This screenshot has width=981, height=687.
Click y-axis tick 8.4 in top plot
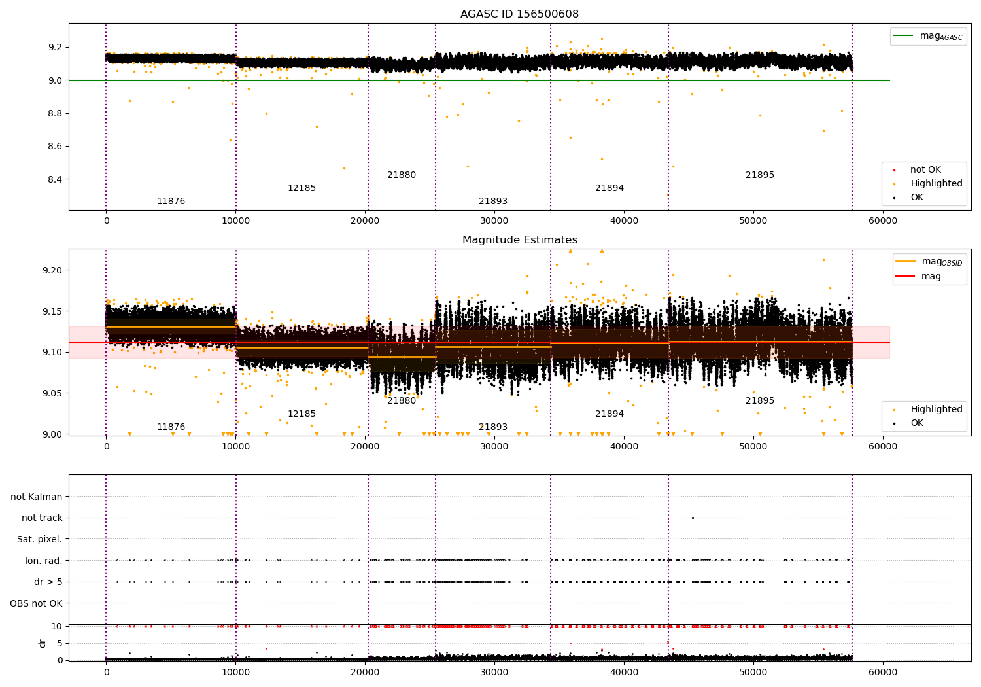54,180
